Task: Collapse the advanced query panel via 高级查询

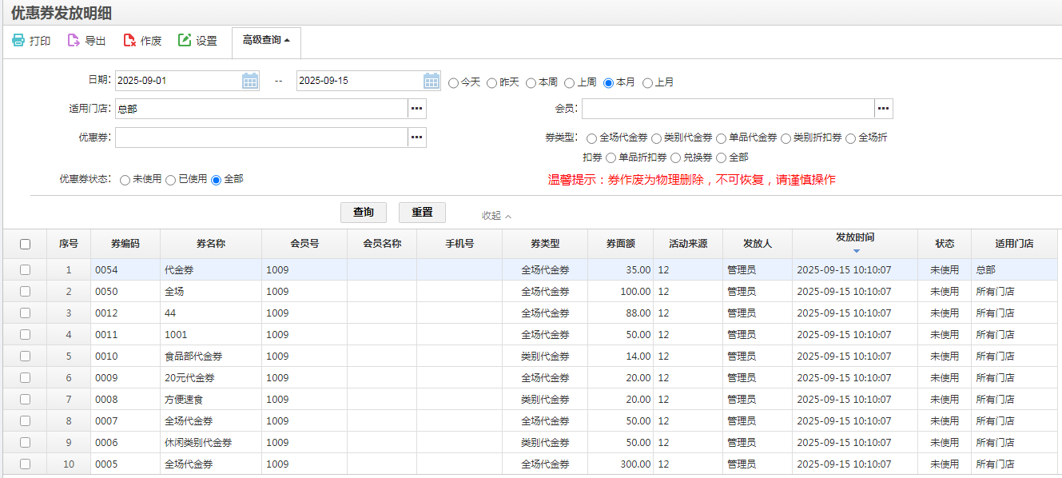Action: [x=266, y=40]
